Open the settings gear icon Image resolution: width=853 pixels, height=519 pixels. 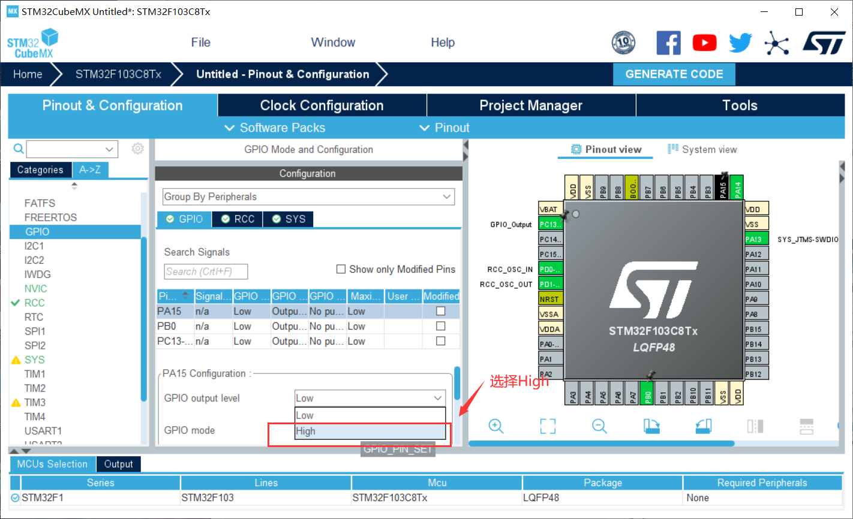click(137, 149)
